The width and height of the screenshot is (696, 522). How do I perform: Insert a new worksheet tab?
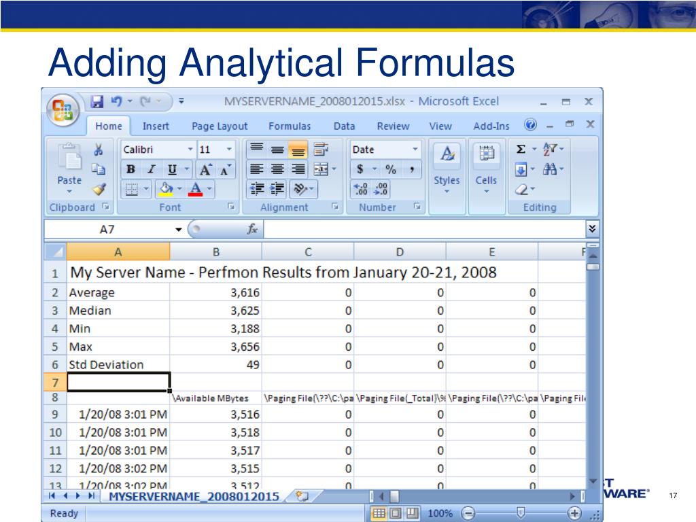302,496
